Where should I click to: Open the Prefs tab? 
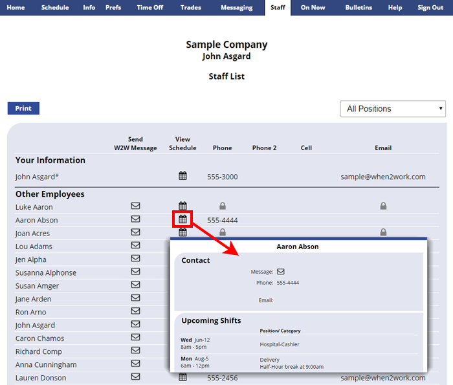click(x=113, y=8)
